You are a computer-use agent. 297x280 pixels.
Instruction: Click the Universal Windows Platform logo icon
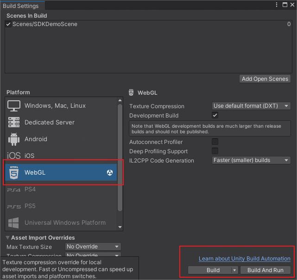(13, 223)
